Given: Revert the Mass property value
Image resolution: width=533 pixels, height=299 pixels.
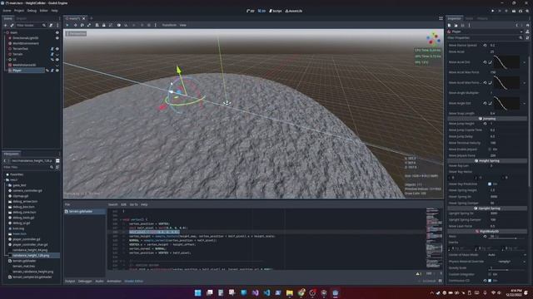Looking at the screenshot, I should click(x=485, y=236).
